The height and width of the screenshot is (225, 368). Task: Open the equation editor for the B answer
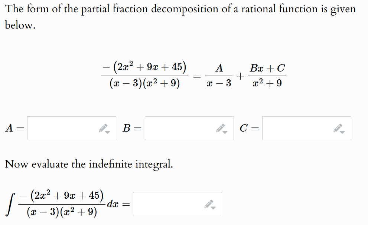pyautogui.click(x=221, y=128)
